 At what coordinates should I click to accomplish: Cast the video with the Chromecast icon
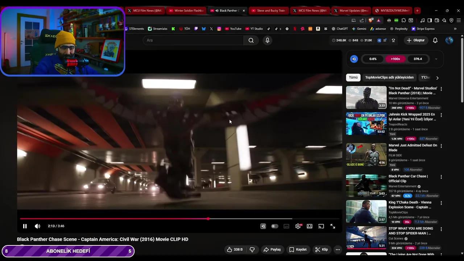coord(321,226)
